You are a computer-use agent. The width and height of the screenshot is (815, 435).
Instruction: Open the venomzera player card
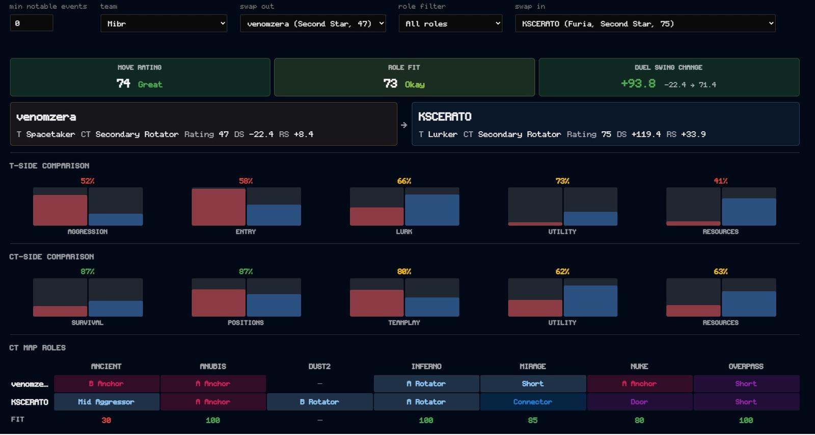204,124
